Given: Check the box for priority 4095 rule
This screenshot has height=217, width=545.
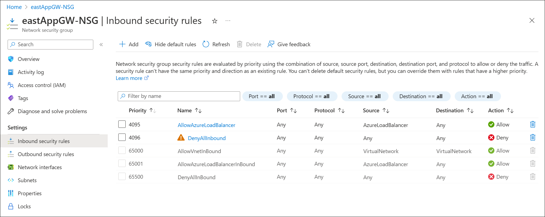Looking at the screenshot, I should point(122,124).
